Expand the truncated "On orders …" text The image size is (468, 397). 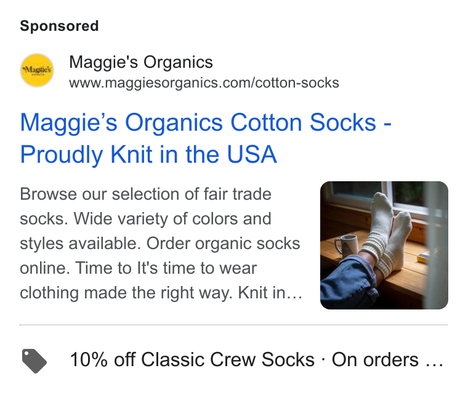(x=388, y=359)
